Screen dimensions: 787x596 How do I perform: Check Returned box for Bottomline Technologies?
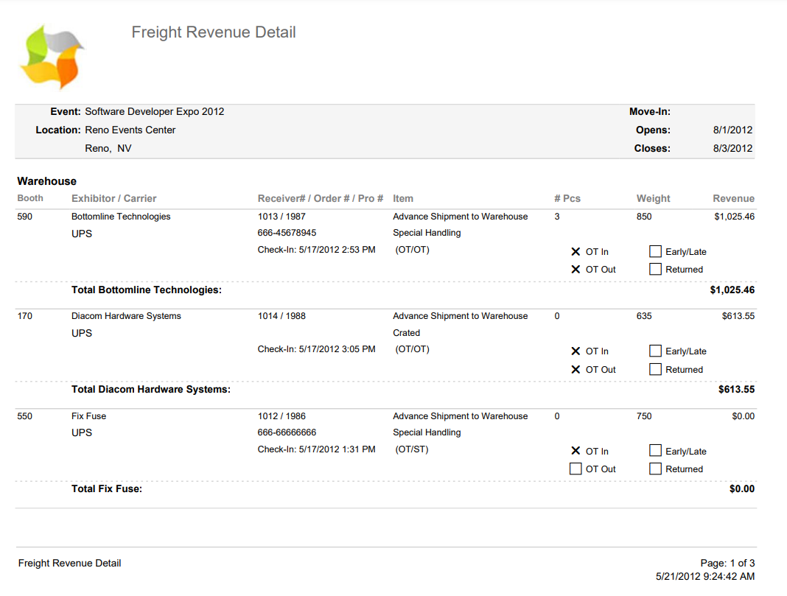(655, 270)
